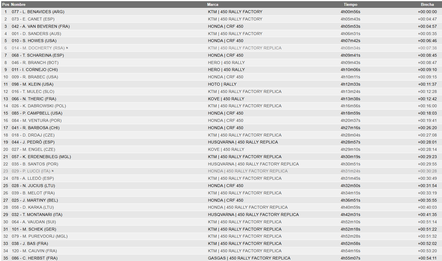442x261 pixels.
Task: Select rider 077 - L. BENAVIDES (ARG)
Action: tap(38, 12)
